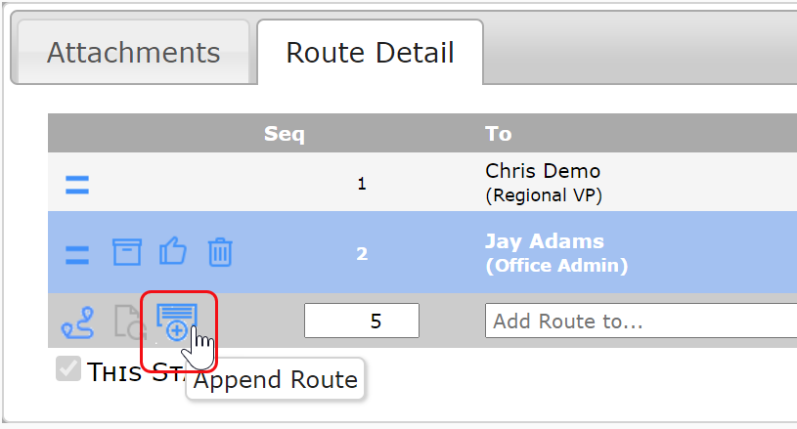Viewport: 797px width, 429px height.
Task: Select the Chris Demo recipient name
Action: coord(543,171)
